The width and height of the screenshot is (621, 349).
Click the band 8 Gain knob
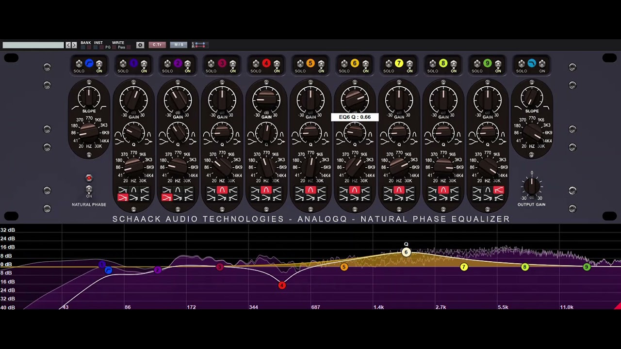(443, 100)
